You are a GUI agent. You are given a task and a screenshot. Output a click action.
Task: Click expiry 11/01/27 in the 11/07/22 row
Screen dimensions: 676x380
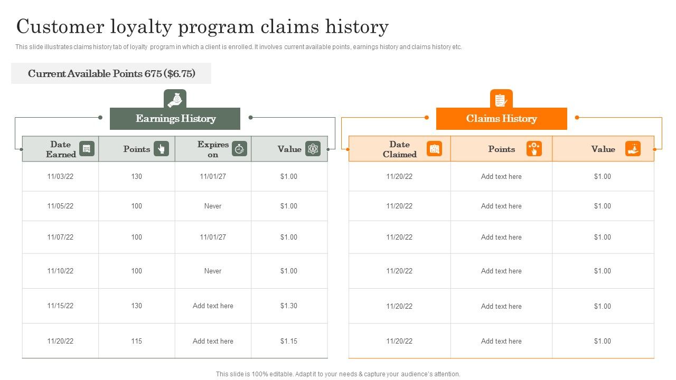coord(213,237)
